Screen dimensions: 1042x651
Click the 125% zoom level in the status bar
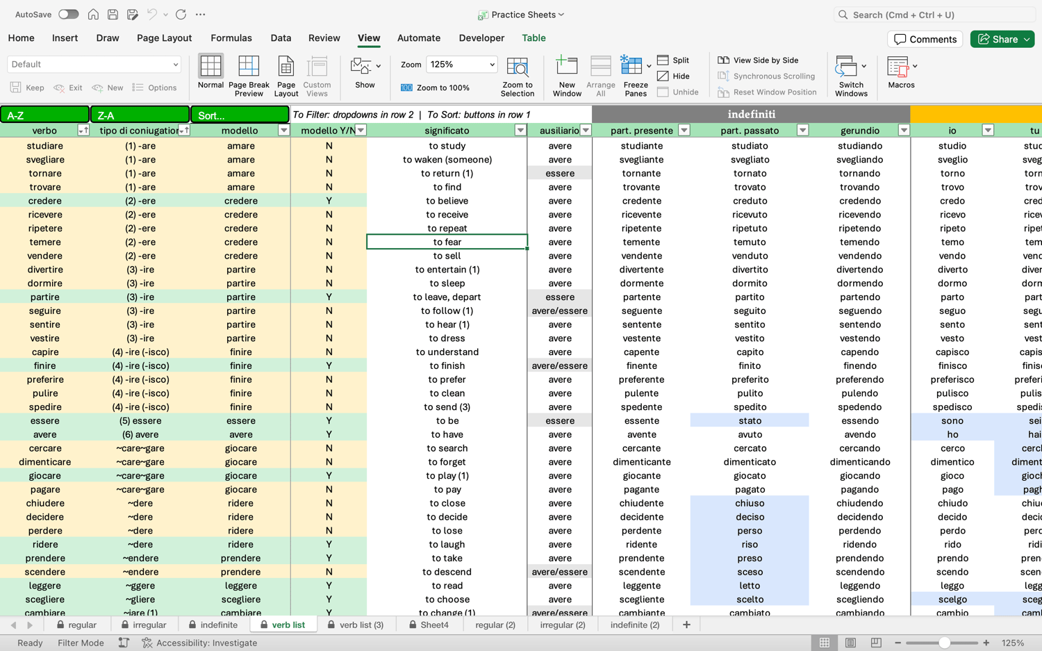(x=1013, y=643)
